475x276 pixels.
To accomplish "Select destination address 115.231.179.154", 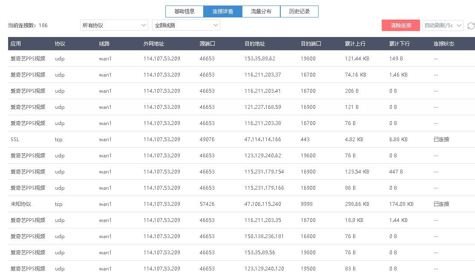I will 264,172.
